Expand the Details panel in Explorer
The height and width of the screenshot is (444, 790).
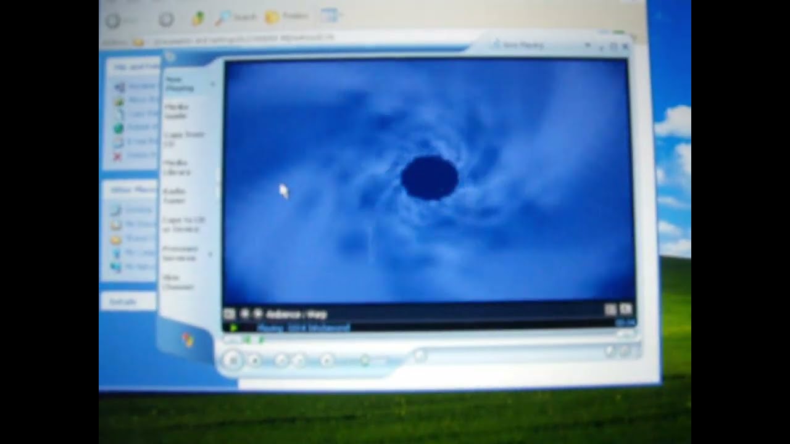point(128,302)
